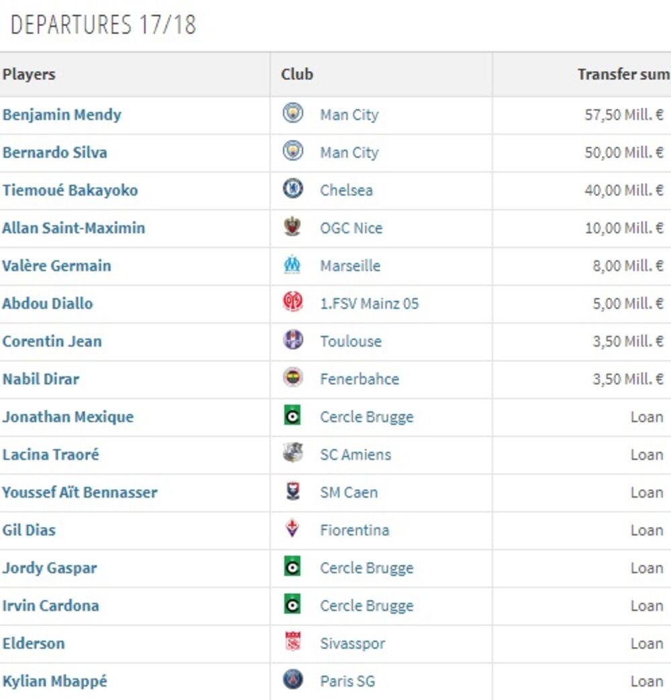Click the OGC Nice crest icon
Screen dimensions: 671x700
coord(293,227)
